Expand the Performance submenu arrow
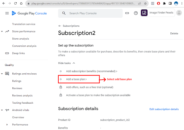The height and width of the screenshot is (130, 184). (7, 125)
